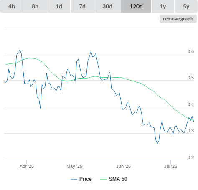This screenshot has height=190, width=198.
Task: Click the 0.3 y-axis value label
Action: pos(190,131)
